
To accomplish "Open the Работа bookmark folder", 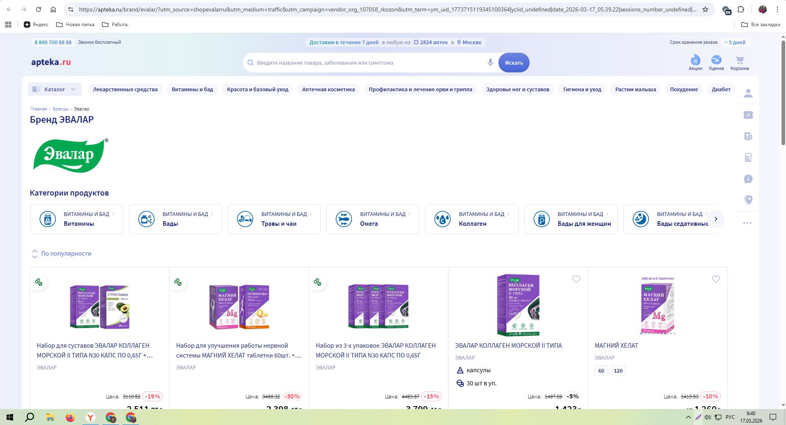I will click(115, 25).
